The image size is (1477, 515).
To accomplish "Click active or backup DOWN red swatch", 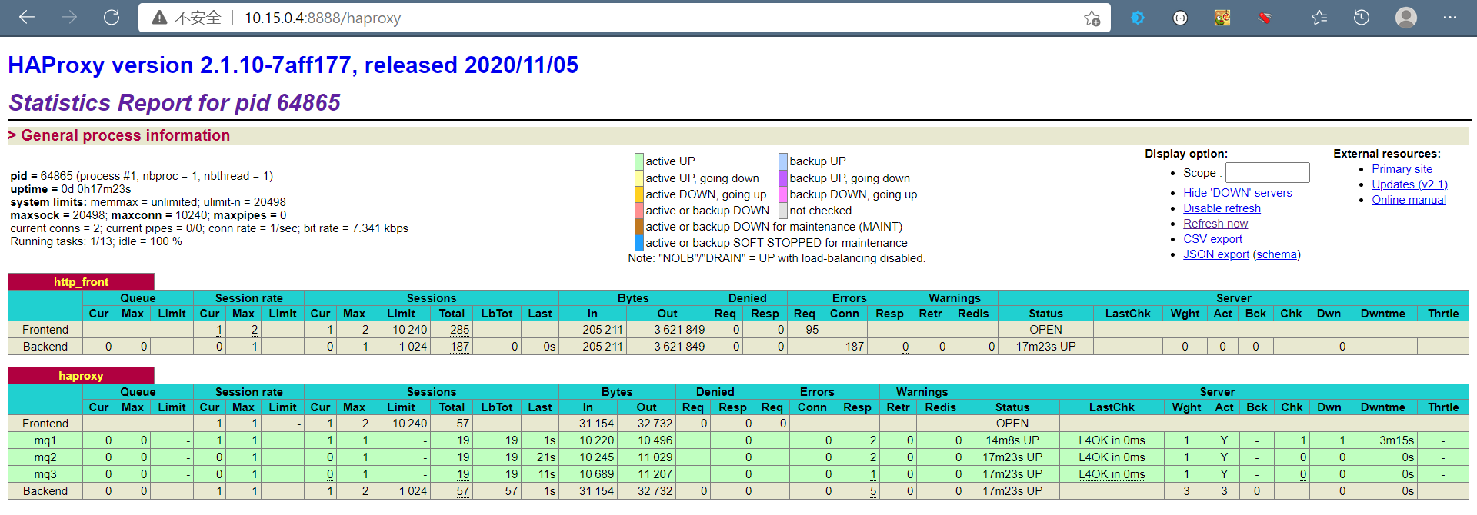I will [x=638, y=210].
